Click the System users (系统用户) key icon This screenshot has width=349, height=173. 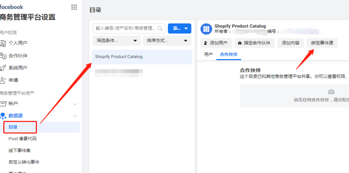click(x=3, y=68)
